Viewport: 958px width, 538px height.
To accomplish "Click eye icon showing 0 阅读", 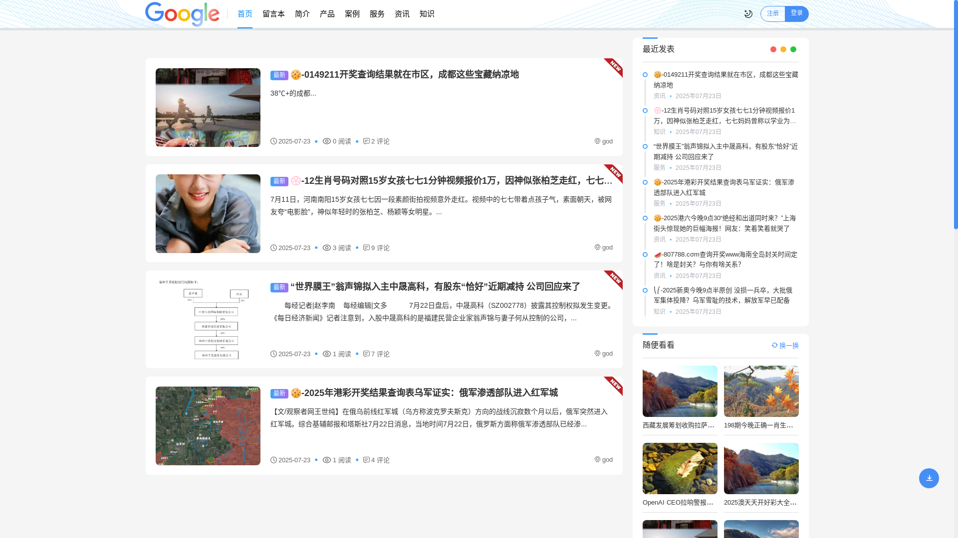I will coord(327,141).
